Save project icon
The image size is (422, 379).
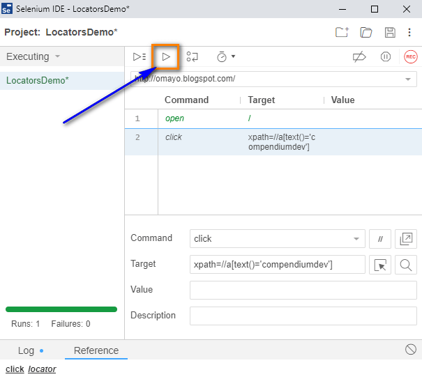tap(390, 32)
